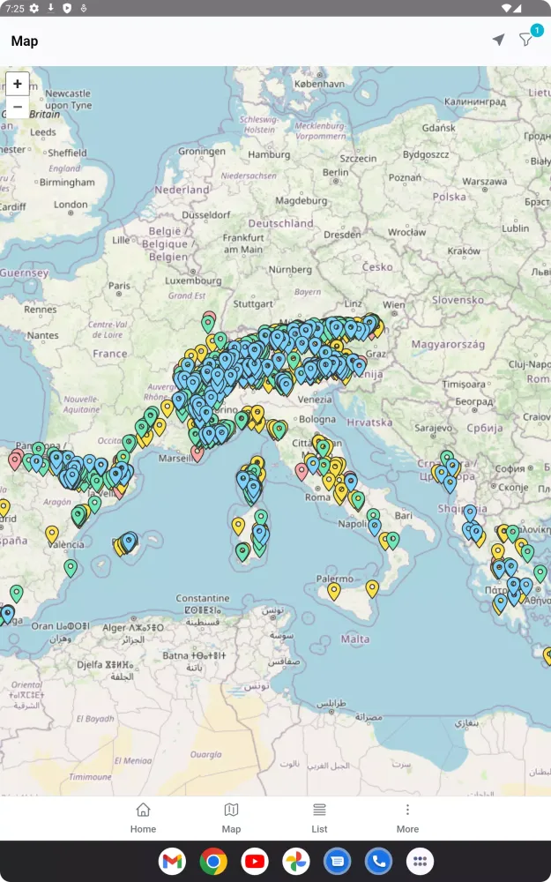
Task: Open Phone dialer in dock
Action: tap(379, 861)
